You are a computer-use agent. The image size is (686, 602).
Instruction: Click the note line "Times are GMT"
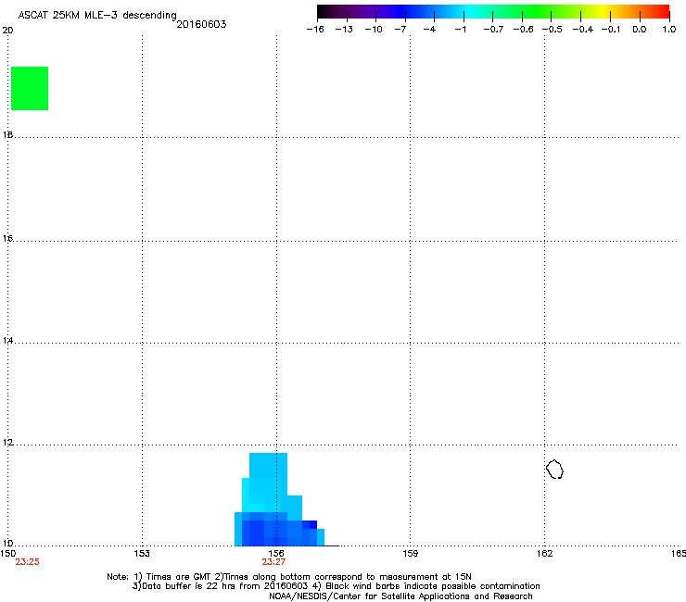click(179, 577)
